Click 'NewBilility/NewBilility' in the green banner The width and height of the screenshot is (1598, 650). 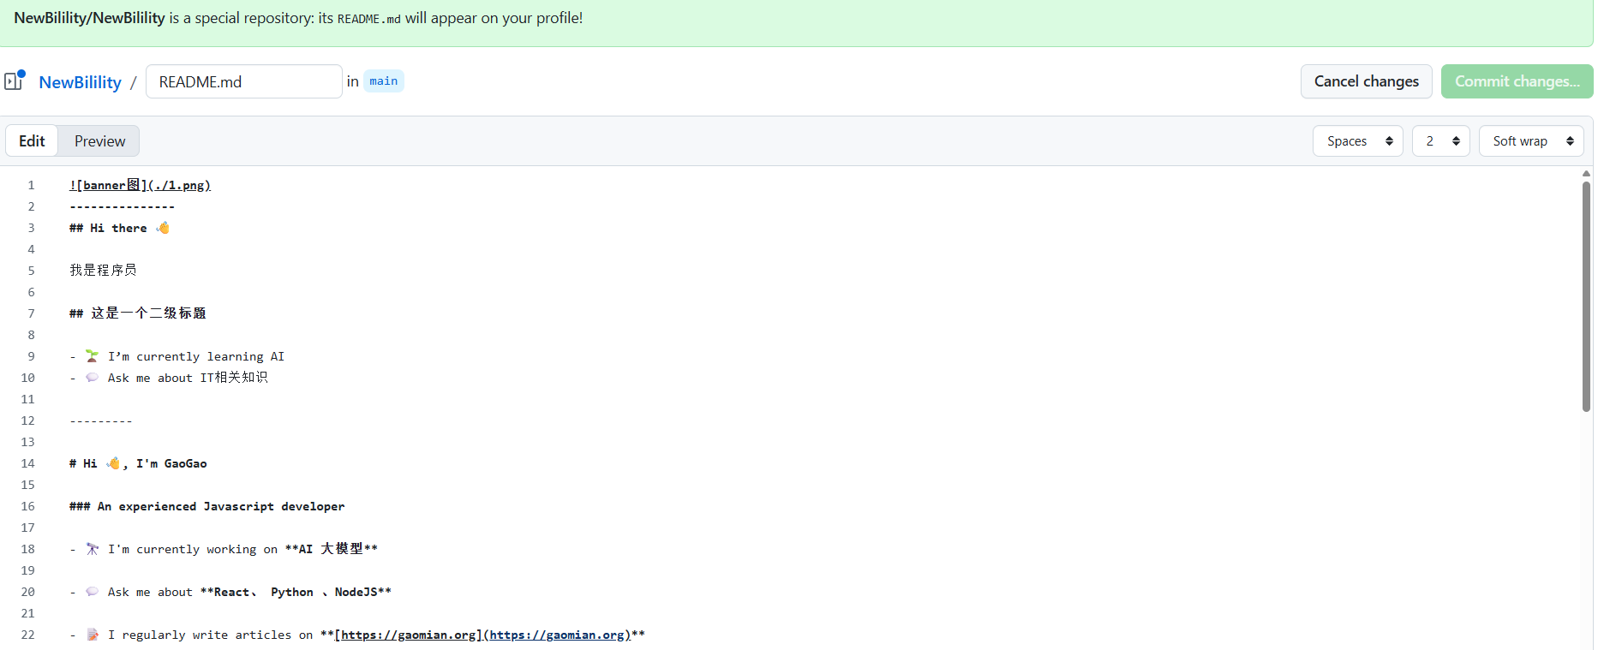[89, 18]
